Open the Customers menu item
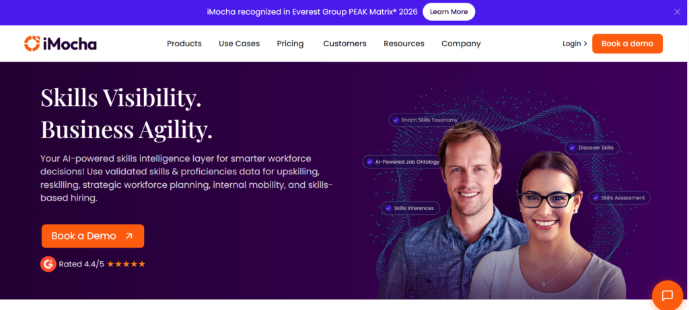 pyautogui.click(x=344, y=44)
